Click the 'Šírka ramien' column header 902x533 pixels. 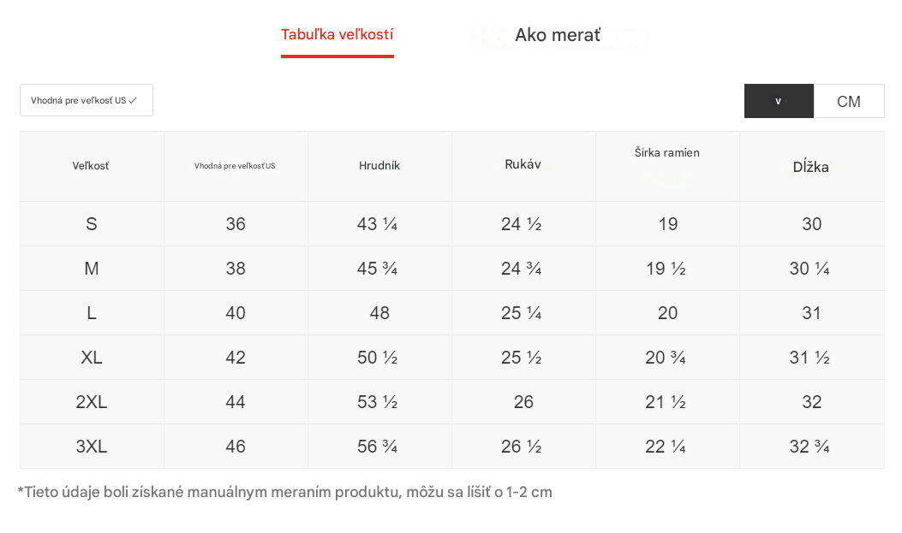tap(667, 153)
